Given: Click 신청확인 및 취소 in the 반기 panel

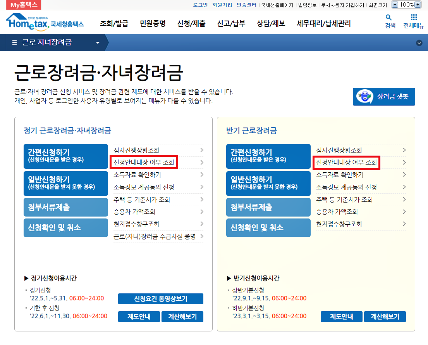Looking at the screenshot, I should click(x=268, y=228).
